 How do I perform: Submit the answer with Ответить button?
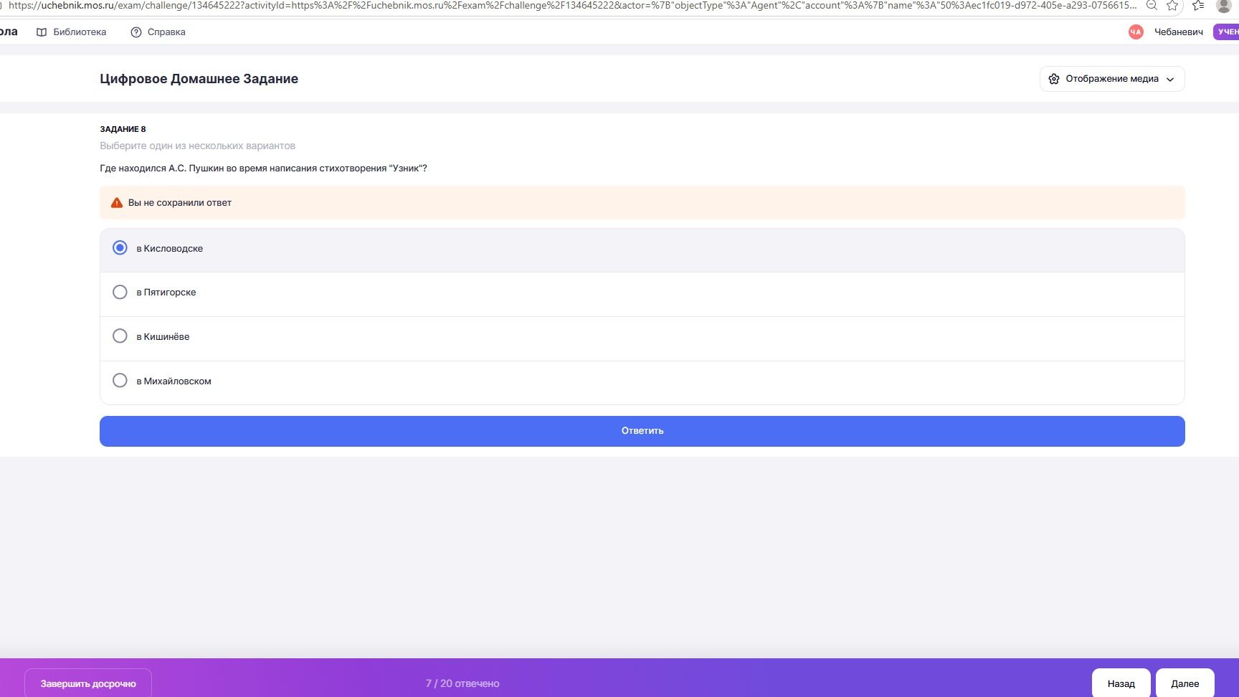[642, 431]
